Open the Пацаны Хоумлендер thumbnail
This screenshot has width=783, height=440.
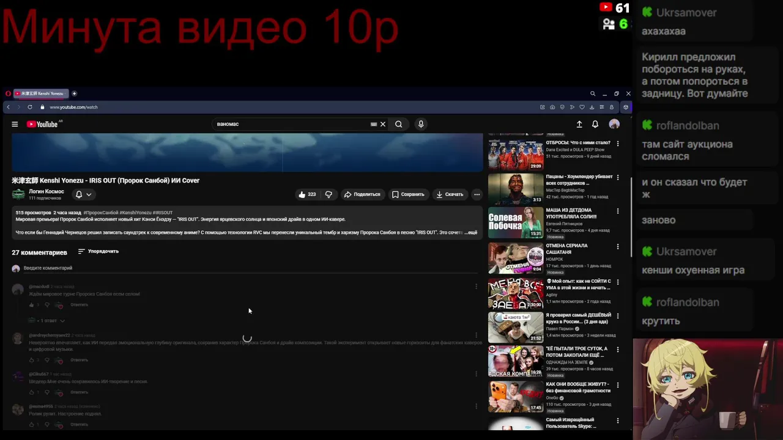516,189
